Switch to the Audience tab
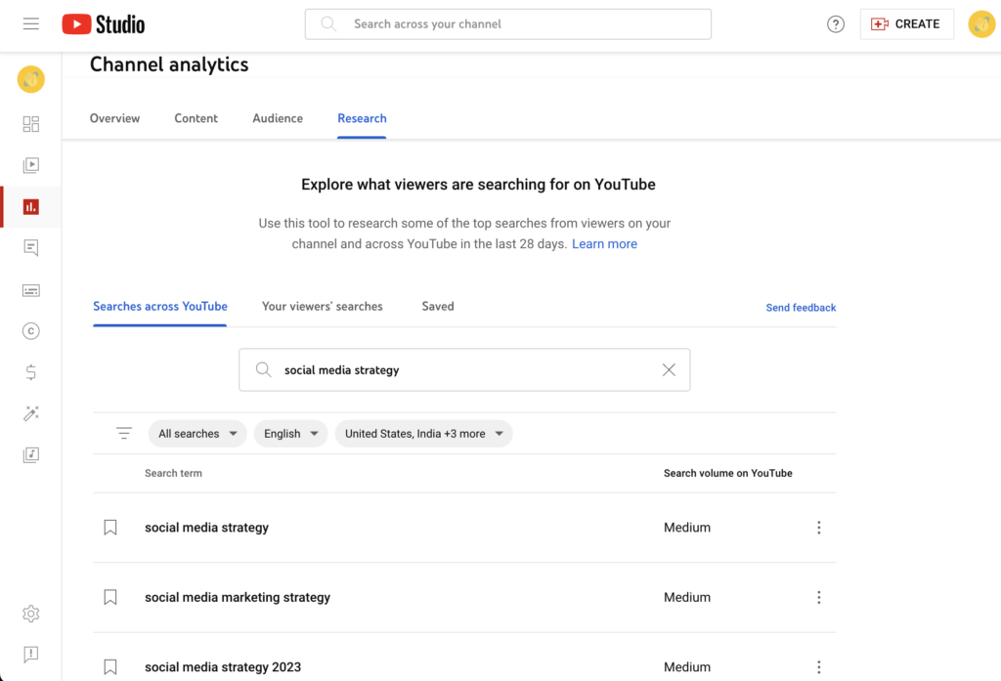1001x681 pixels. [x=278, y=118]
